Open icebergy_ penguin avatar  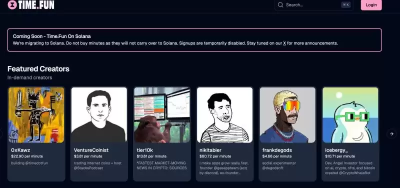point(350,115)
